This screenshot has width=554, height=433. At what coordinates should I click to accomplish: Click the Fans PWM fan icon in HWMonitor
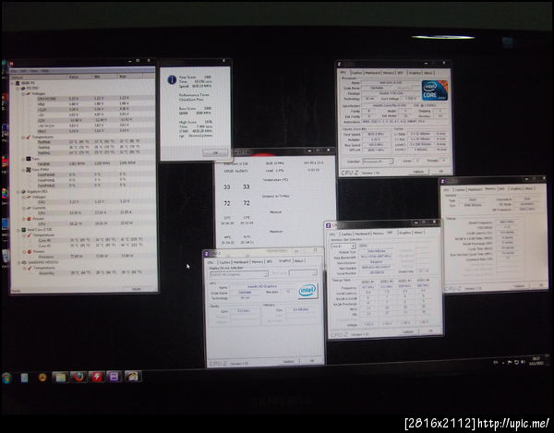click(x=29, y=170)
